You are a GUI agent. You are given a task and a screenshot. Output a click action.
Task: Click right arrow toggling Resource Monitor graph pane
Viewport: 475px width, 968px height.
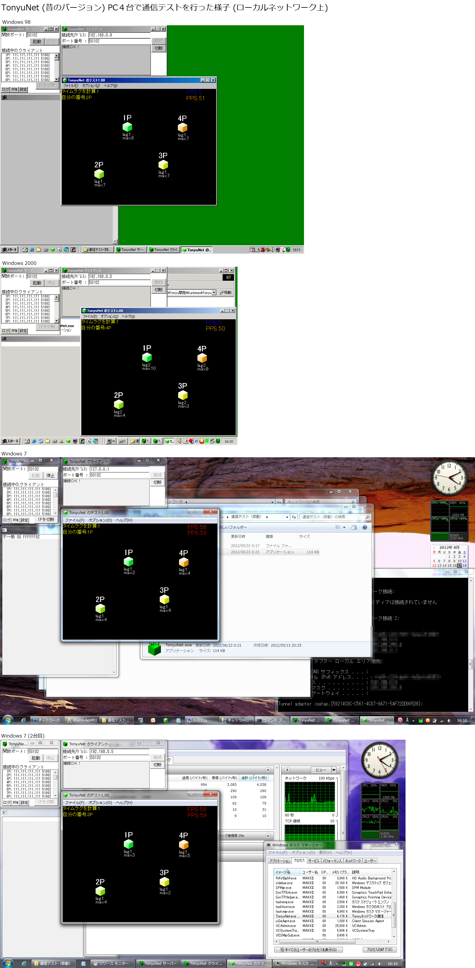287,770
